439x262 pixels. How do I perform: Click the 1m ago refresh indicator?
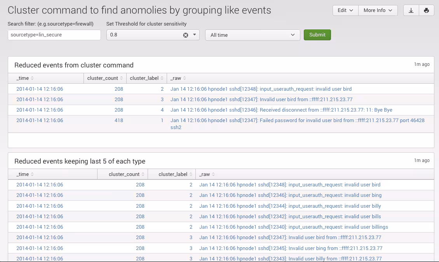[422, 64]
